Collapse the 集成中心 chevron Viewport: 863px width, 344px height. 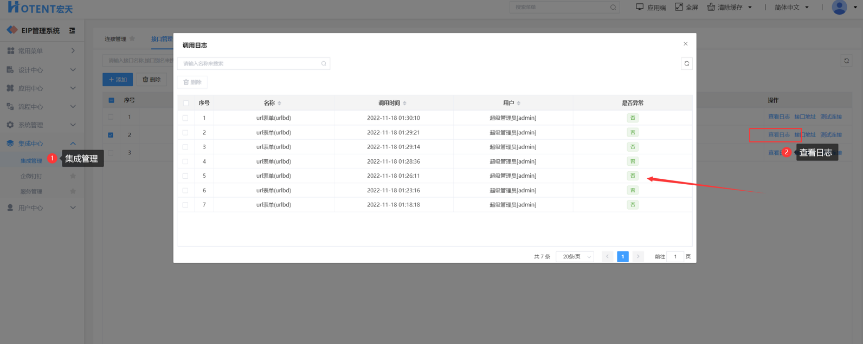point(73,144)
